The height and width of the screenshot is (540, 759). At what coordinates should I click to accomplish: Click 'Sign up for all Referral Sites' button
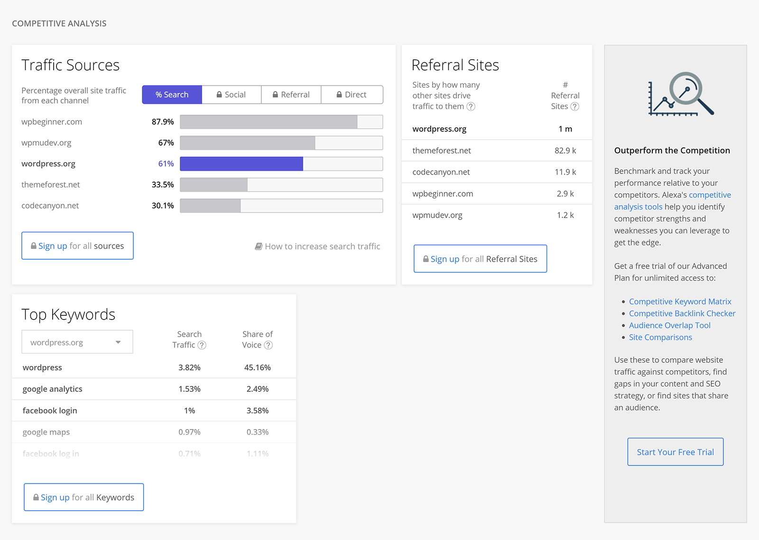click(480, 259)
